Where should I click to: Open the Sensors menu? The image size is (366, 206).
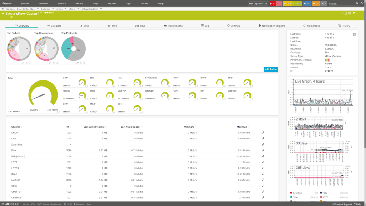click(x=61, y=4)
